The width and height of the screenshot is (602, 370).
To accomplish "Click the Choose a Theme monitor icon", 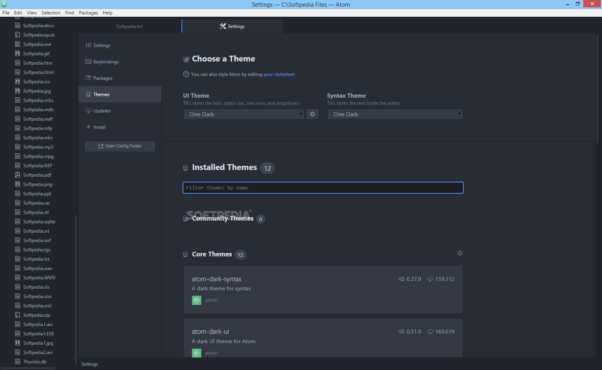I will [186, 60].
